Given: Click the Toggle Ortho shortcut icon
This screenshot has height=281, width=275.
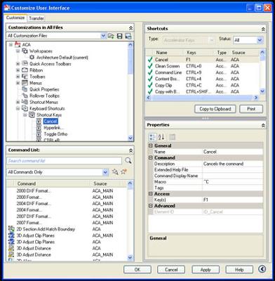Looking at the screenshot, I should pos(39,134).
